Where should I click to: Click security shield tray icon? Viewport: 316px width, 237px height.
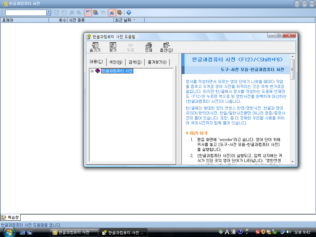(263, 232)
